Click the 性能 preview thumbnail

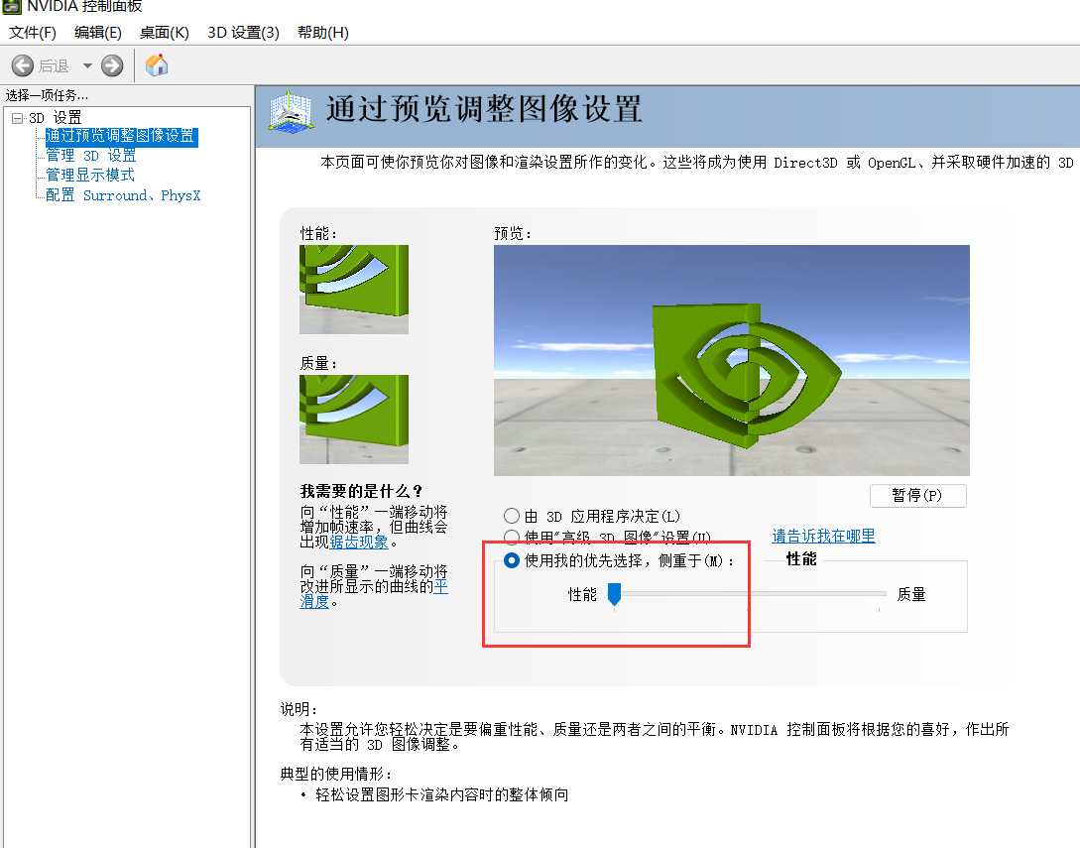coord(354,290)
